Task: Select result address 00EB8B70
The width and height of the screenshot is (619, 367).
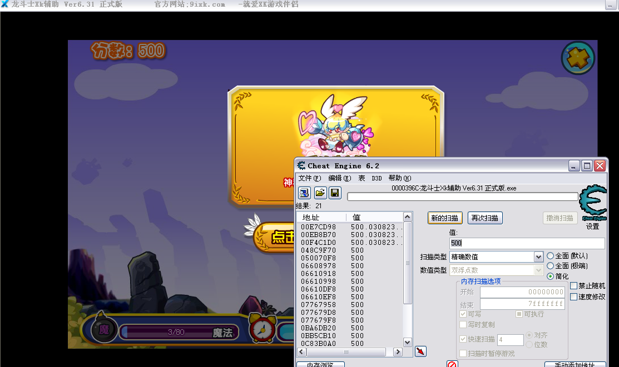Action: [x=318, y=234]
